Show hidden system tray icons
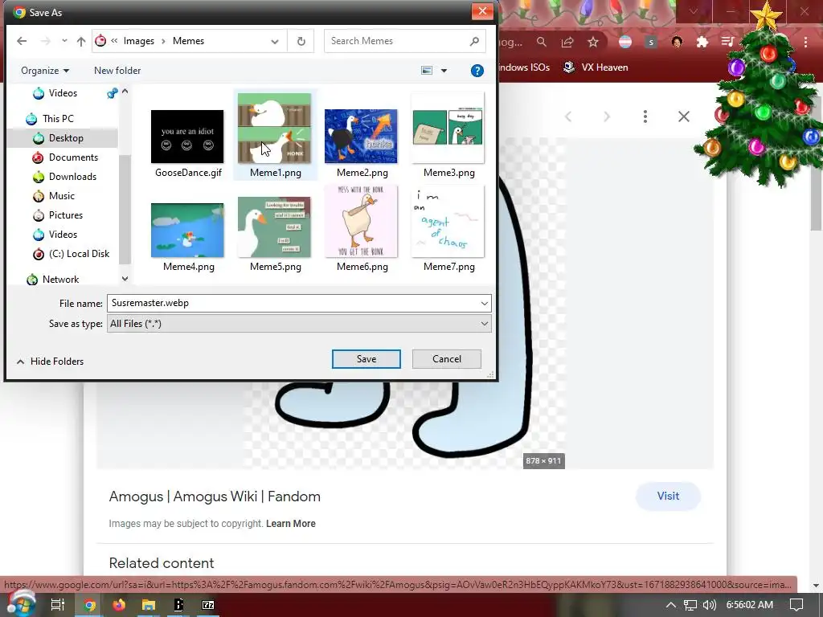Screen dimensions: 823x617 tap(671, 605)
